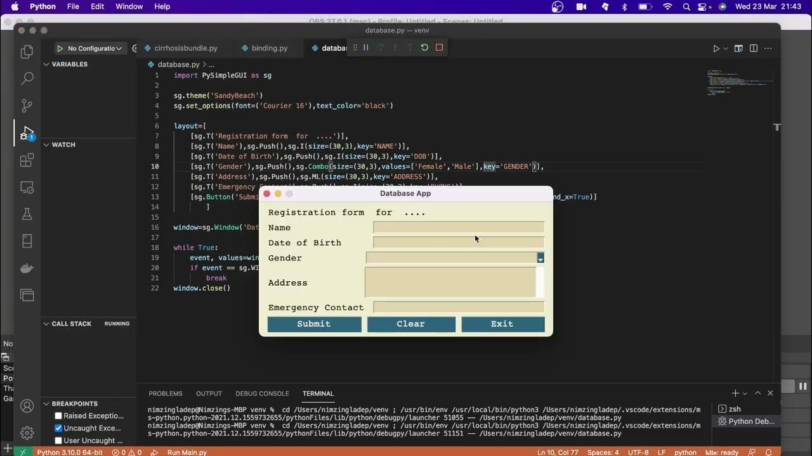
Task: Click the Wi-Fi menu bar icon
Action: (667, 6)
